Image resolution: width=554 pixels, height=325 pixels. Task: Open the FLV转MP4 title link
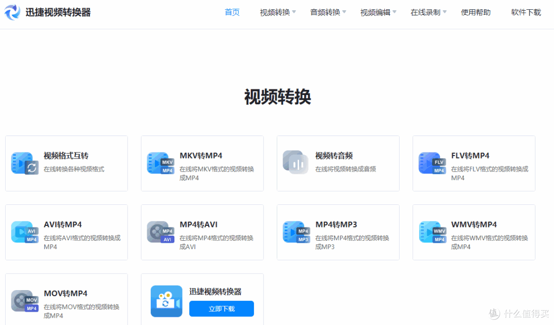(x=470, y=156)
